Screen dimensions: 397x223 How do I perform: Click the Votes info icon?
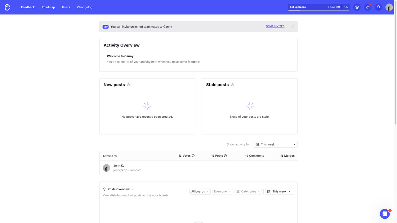[x=193, y=156]
